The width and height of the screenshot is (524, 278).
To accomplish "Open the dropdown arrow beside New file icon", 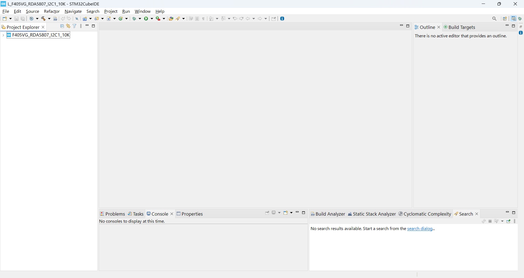I will (10, 19).
